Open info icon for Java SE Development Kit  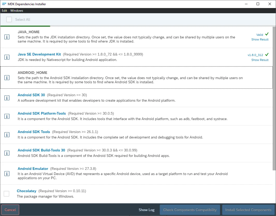[x=7, y=57]
